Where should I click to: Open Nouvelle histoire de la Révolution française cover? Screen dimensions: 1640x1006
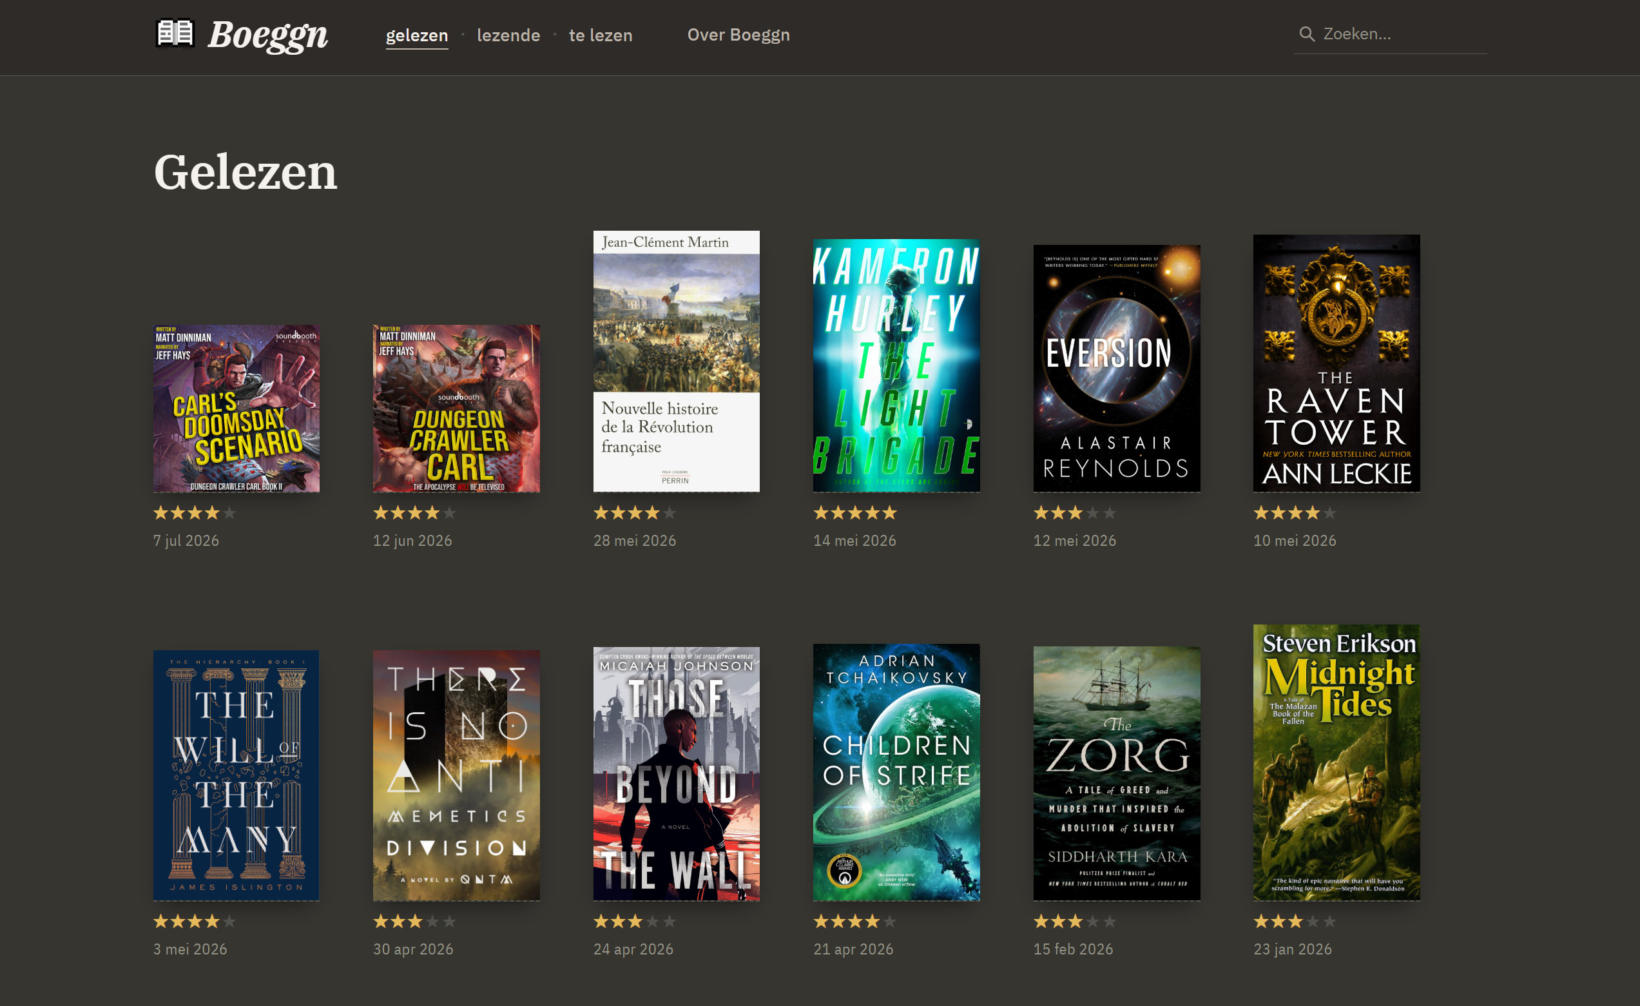(x=676, y=362)
